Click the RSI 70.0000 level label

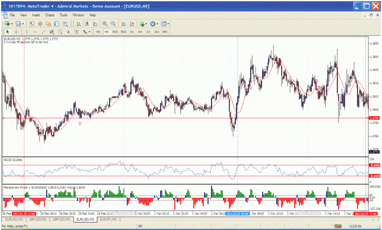pos(375,165)
